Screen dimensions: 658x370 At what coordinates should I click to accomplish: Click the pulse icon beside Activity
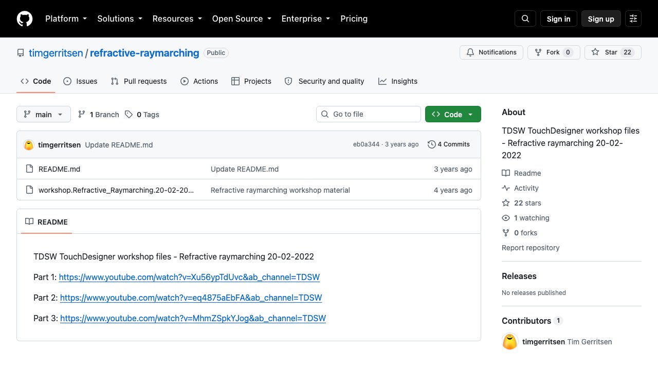point(506,188)
